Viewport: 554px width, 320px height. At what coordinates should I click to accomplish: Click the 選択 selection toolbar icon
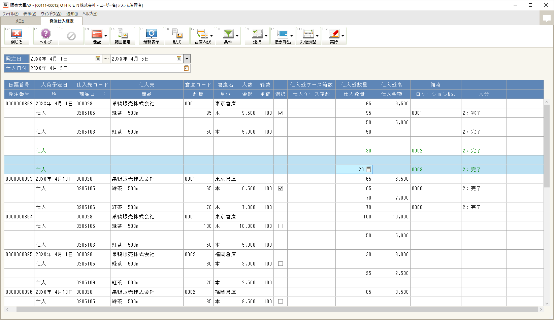click(257, 36)
